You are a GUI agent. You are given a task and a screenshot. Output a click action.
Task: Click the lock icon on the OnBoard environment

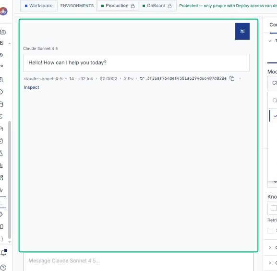(x=169, y=6)
